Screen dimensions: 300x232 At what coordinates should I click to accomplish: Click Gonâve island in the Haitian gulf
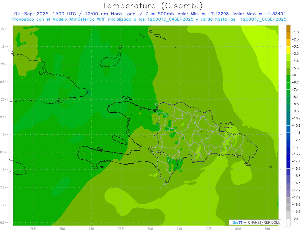tap(119, 140)
